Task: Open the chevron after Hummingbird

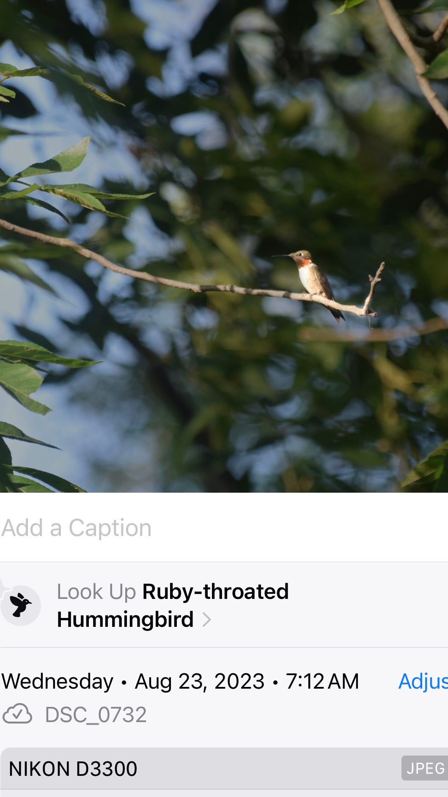Action: 206,620
